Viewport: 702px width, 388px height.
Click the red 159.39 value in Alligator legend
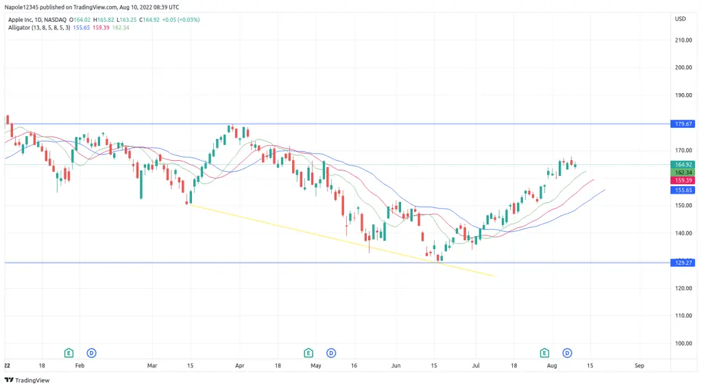pos(101,27)
